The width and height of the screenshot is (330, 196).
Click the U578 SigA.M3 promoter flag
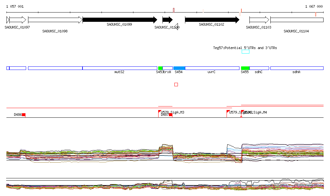click(160, 112)
